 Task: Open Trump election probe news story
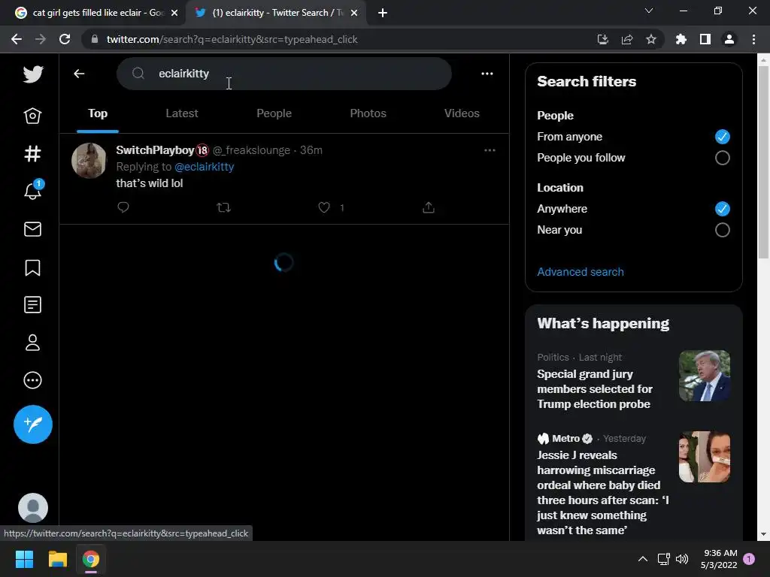[595, 389]
